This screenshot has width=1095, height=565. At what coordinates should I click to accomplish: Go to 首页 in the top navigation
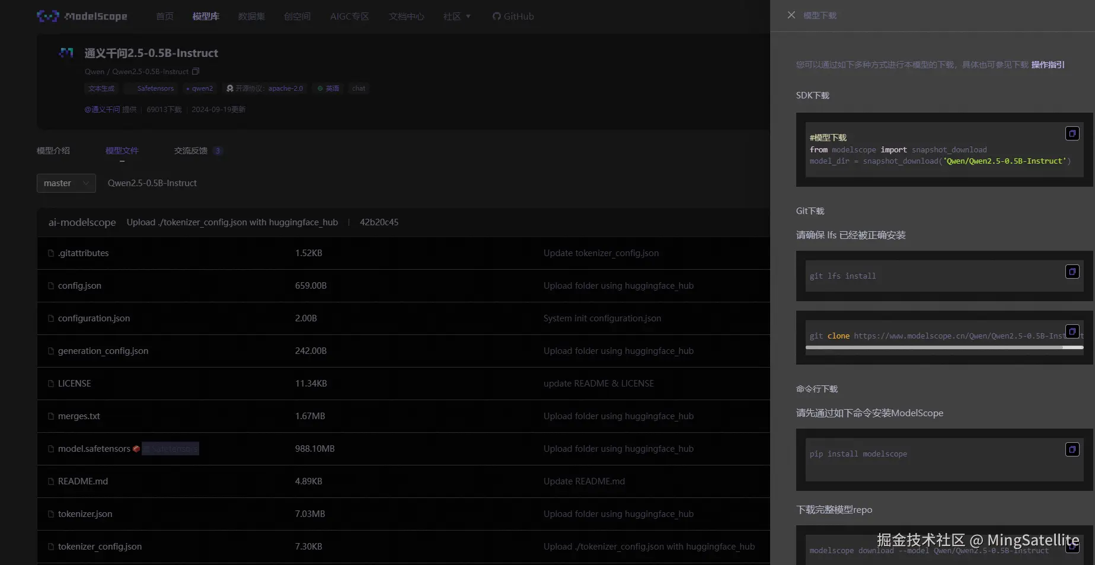pos(165,17)
